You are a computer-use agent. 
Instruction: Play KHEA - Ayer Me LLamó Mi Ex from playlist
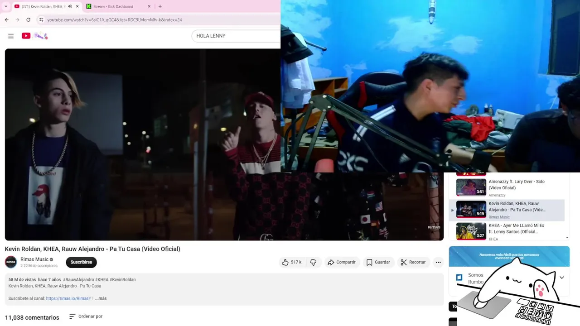tap(507, 231)
